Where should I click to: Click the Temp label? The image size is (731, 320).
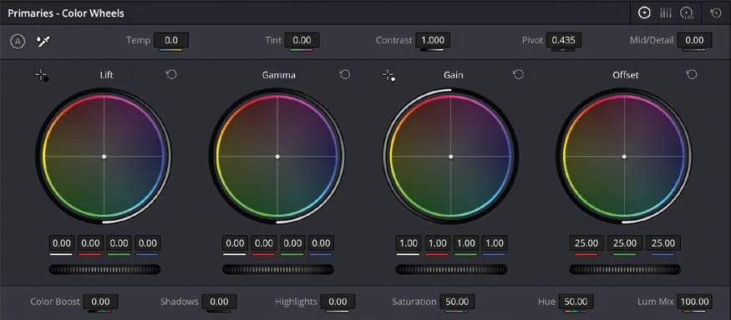click(x=138, y=41)
